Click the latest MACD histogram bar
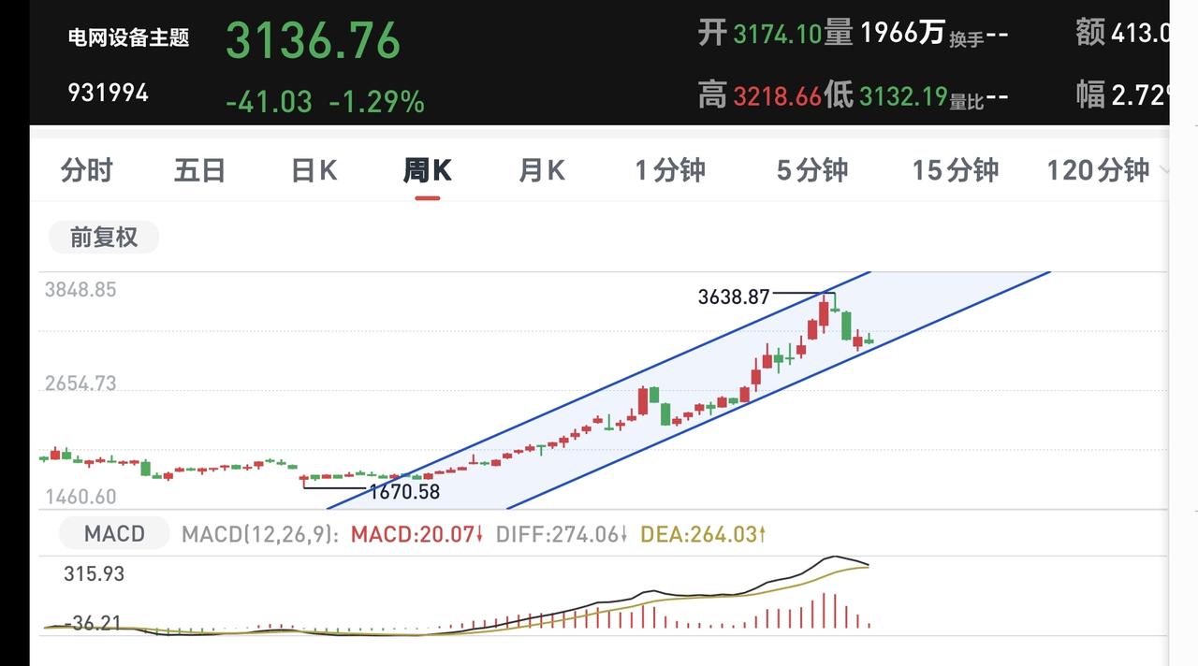 [x=869, y=625]
